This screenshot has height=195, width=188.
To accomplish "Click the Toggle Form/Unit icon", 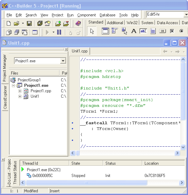I will (x=24, y=32).
